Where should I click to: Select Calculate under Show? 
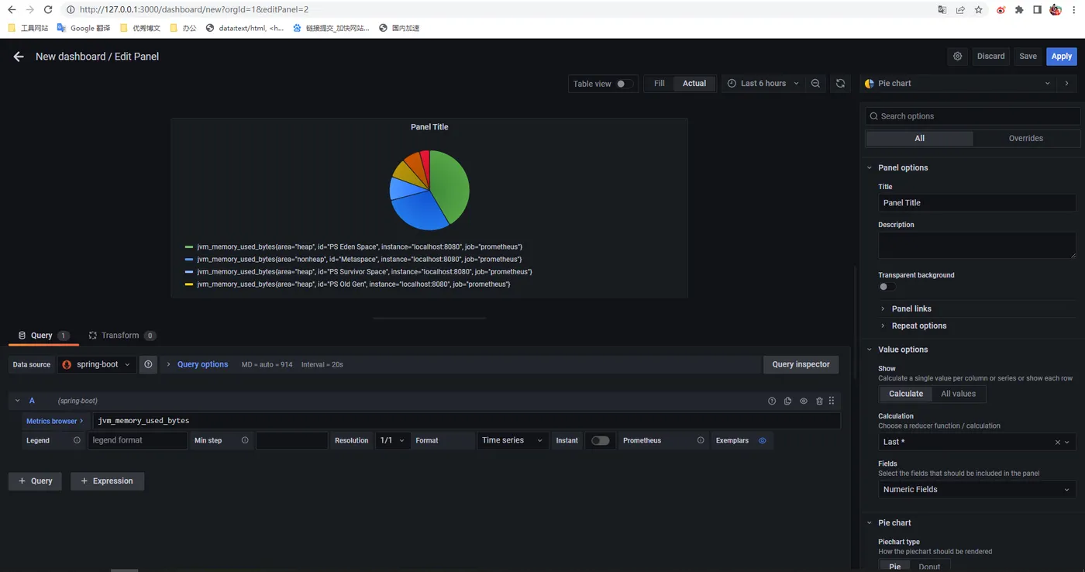[906, 394]
